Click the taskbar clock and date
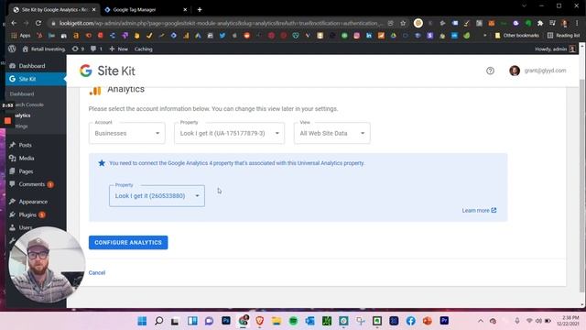The height and width of the screenshot is (330, 586). coord(568,321)
